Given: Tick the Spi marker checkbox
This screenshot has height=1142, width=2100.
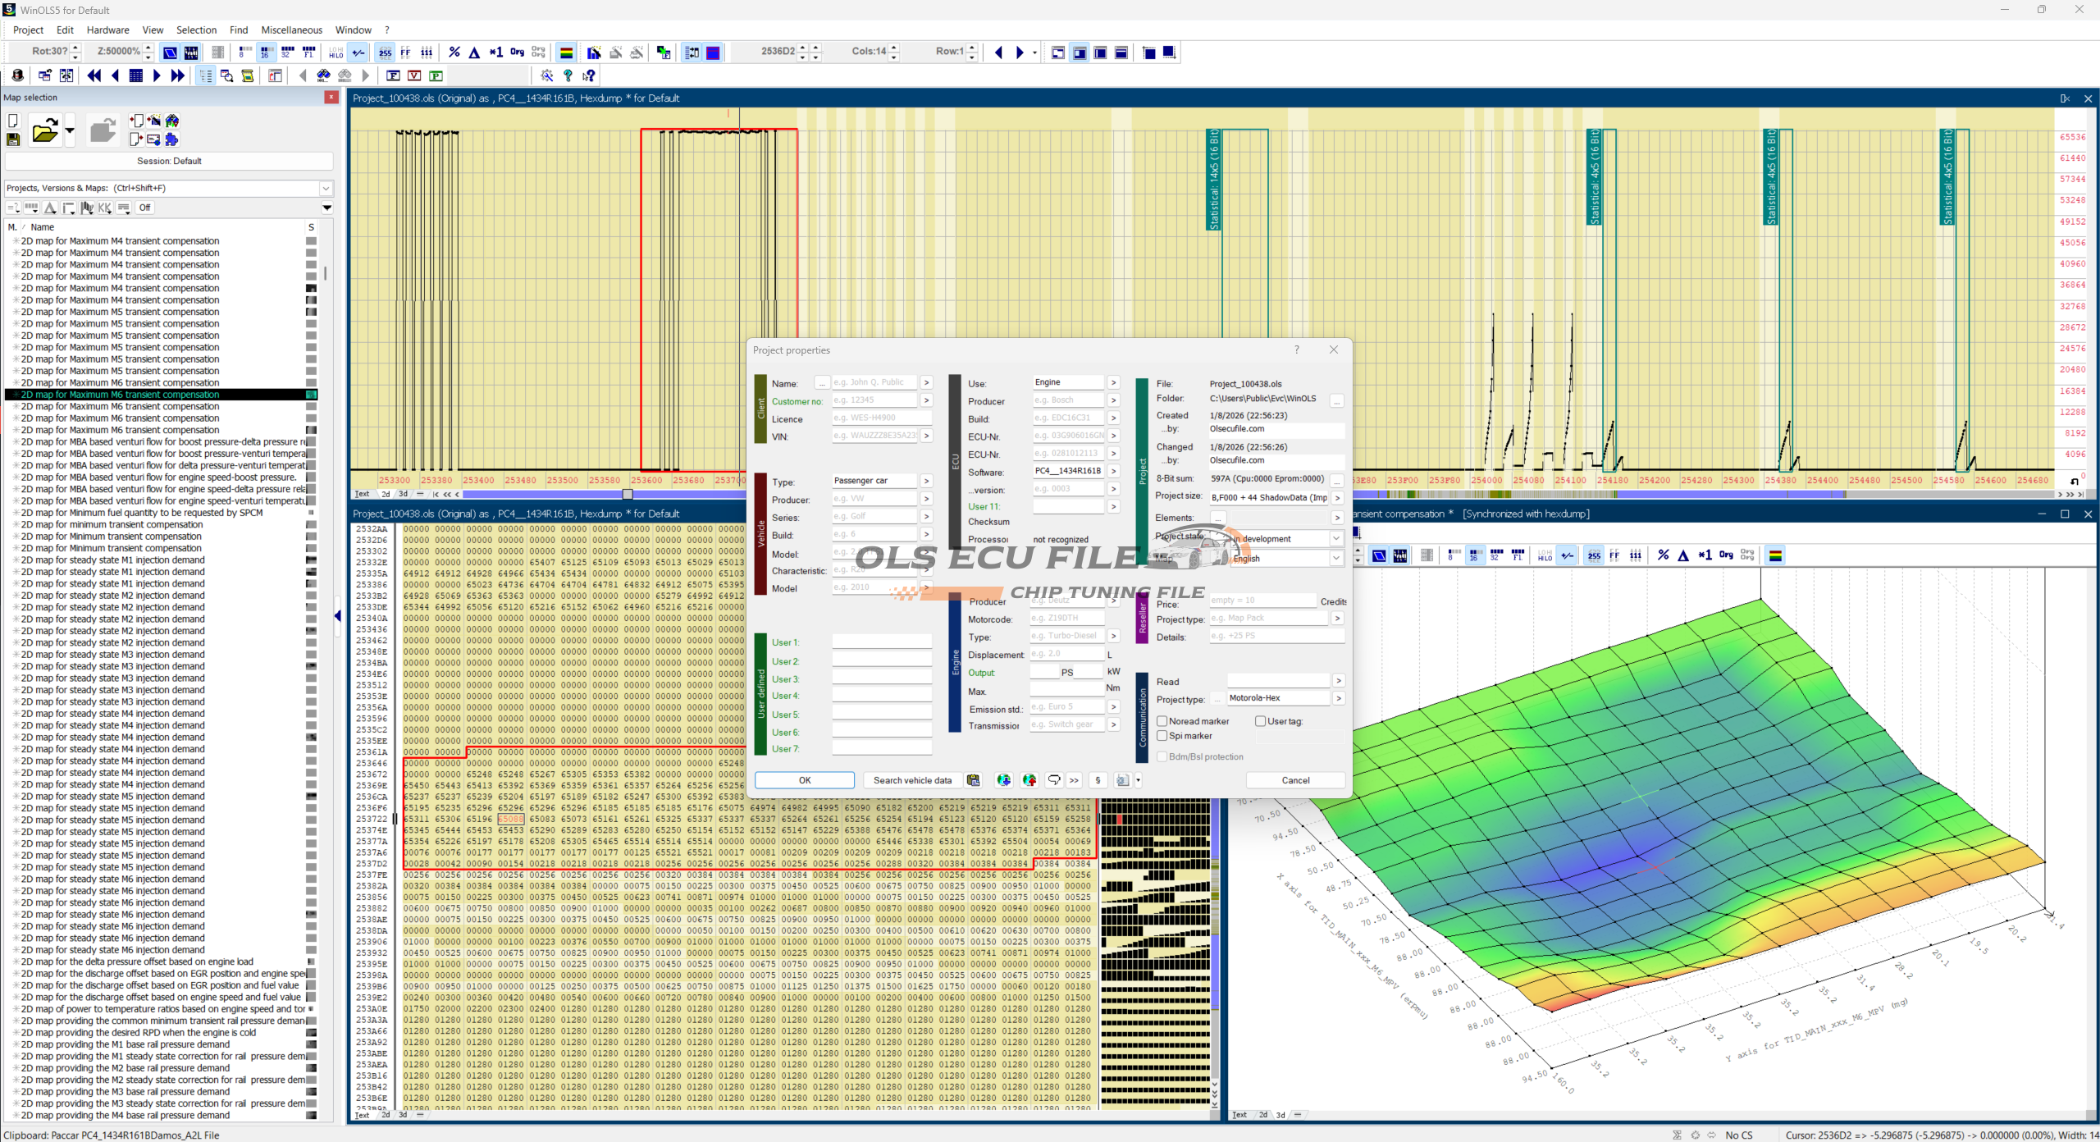Looking at the screenshot, I should click(x=1162, y=736).
